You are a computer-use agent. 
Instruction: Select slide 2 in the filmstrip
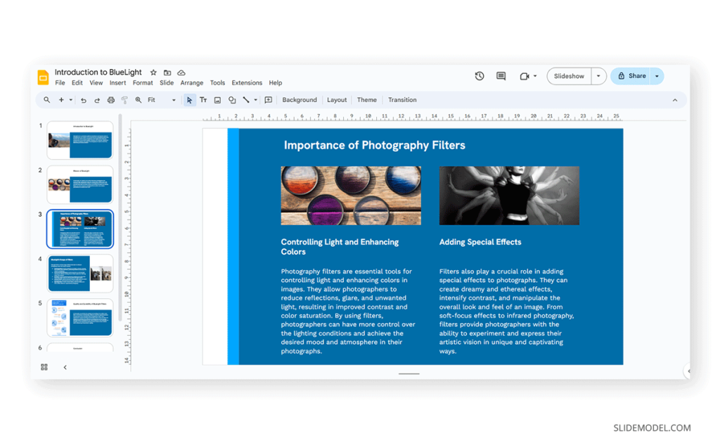tap(79, 184)
